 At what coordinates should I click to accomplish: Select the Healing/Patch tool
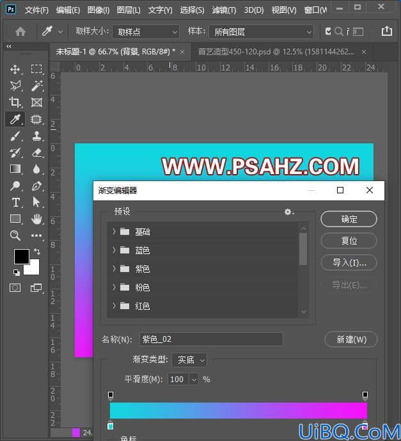[x=36, y=119]
